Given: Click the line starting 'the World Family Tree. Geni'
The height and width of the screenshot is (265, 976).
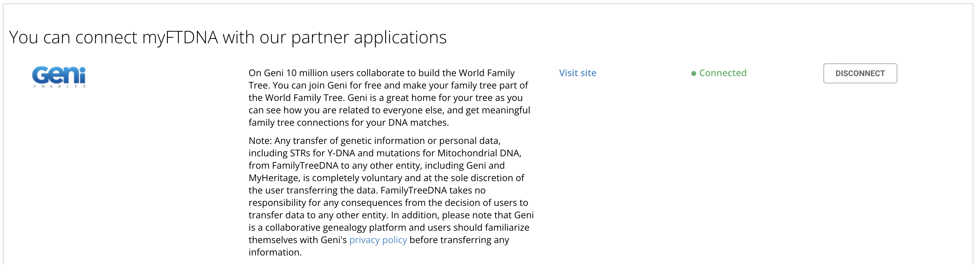Looking at the screenshot, I should click(x=385, y=98).
